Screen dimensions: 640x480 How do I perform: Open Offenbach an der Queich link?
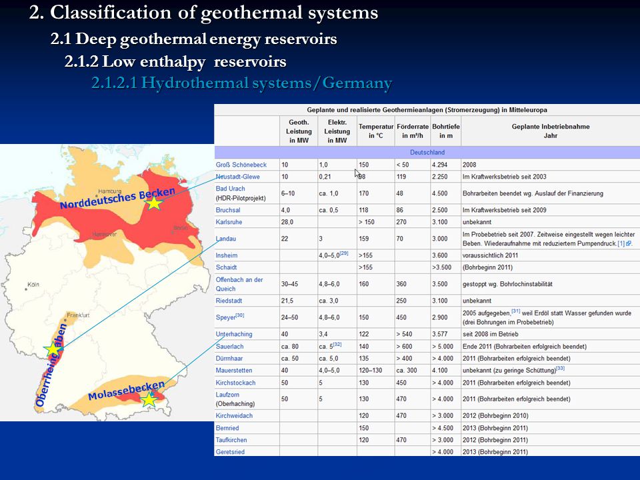coord(239,284)
